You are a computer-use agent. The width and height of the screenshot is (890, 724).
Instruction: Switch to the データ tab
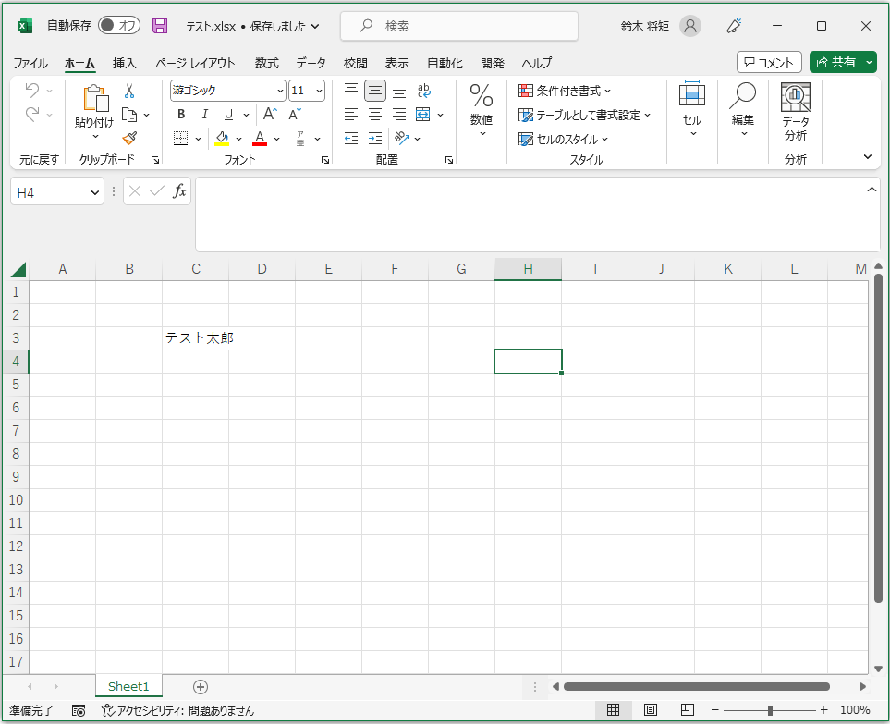311,63
